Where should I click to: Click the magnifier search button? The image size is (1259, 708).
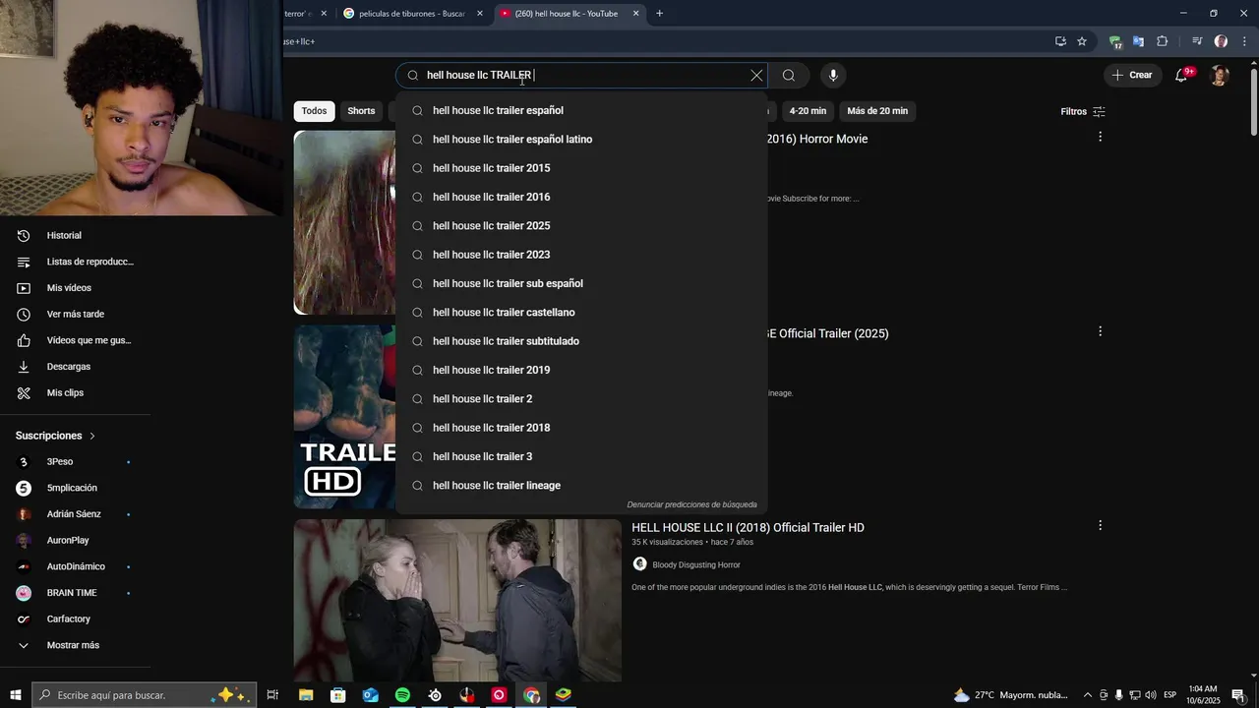(x=789, y=76)
